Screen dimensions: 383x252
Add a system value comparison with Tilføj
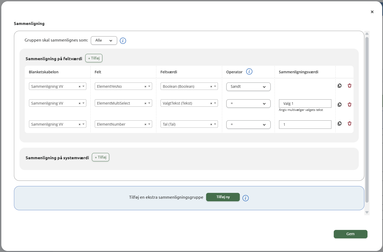point(101,157)
